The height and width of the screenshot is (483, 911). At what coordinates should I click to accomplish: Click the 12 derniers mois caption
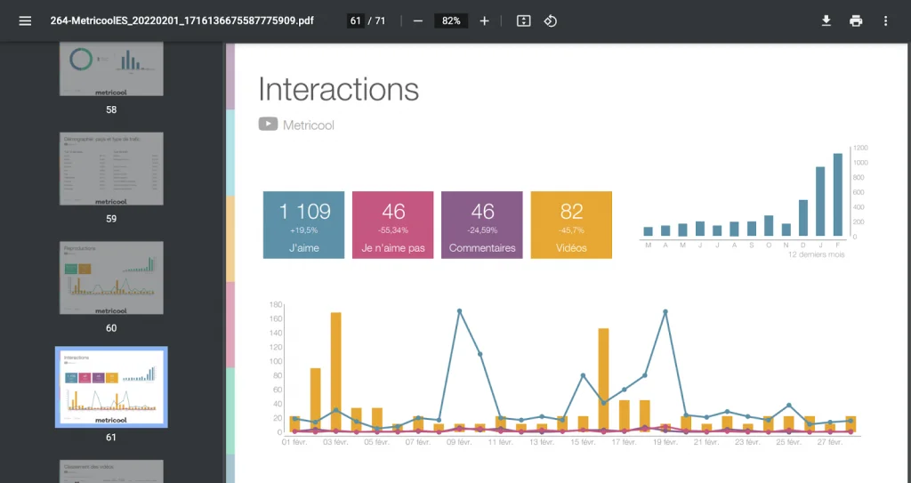pos(817,254)
